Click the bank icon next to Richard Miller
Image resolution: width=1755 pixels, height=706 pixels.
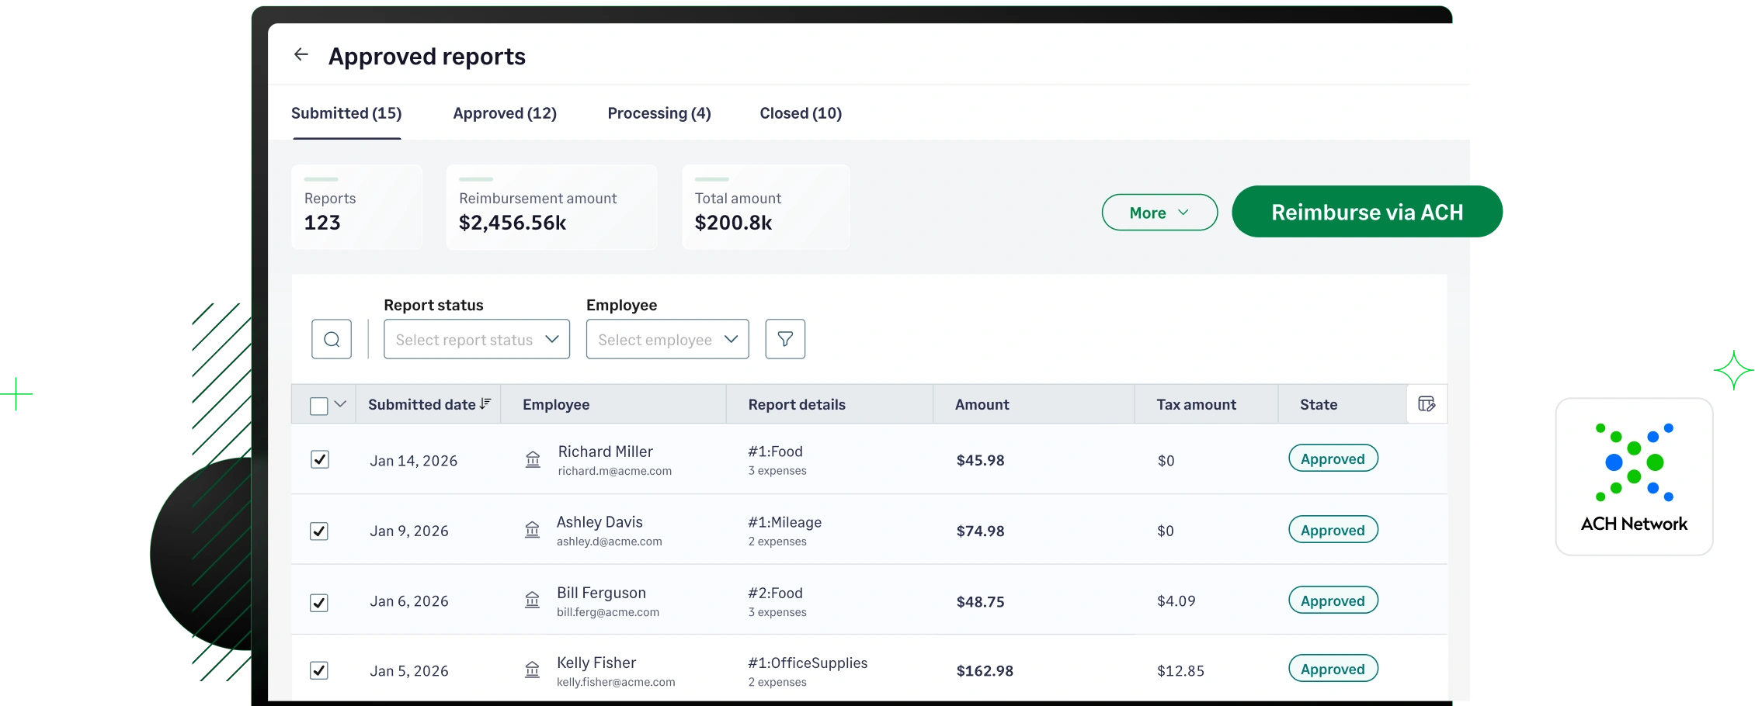click(x=533, y=459)
